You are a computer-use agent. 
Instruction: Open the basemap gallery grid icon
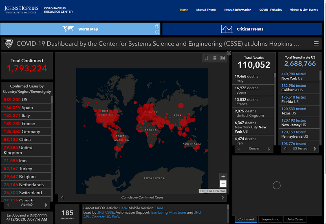223,58
